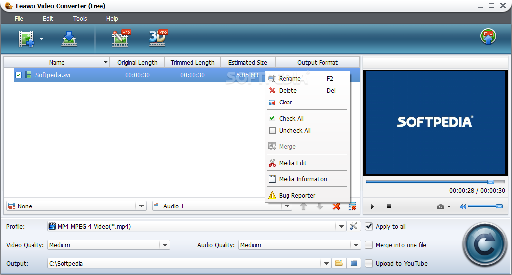Adjust the volume slider handle

coord(499,206)
